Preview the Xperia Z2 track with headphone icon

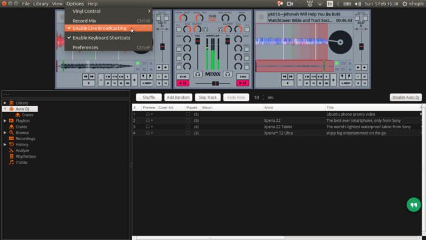147,121
